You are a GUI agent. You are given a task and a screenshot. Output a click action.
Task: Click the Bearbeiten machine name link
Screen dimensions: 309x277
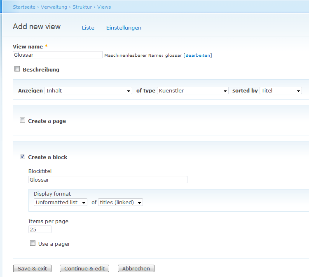[198, 55]
